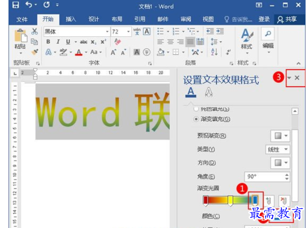Image resolution: width=307 pixels, height=228 pixels.
Task: Increase the paragraph indent
Action: coord(220,31)
